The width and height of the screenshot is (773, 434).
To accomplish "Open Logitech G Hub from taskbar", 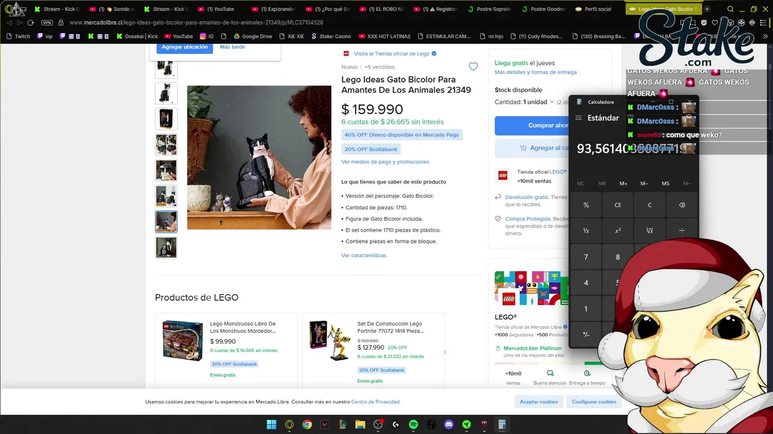I will (396, 424).
